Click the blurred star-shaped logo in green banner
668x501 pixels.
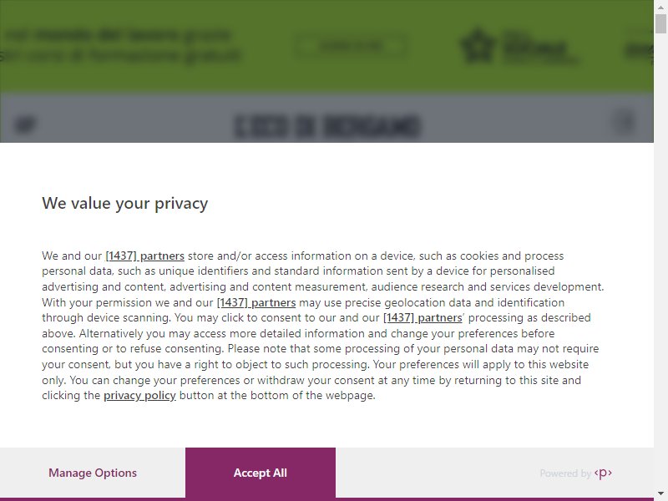pyautogui.click(x=478, y=45)
